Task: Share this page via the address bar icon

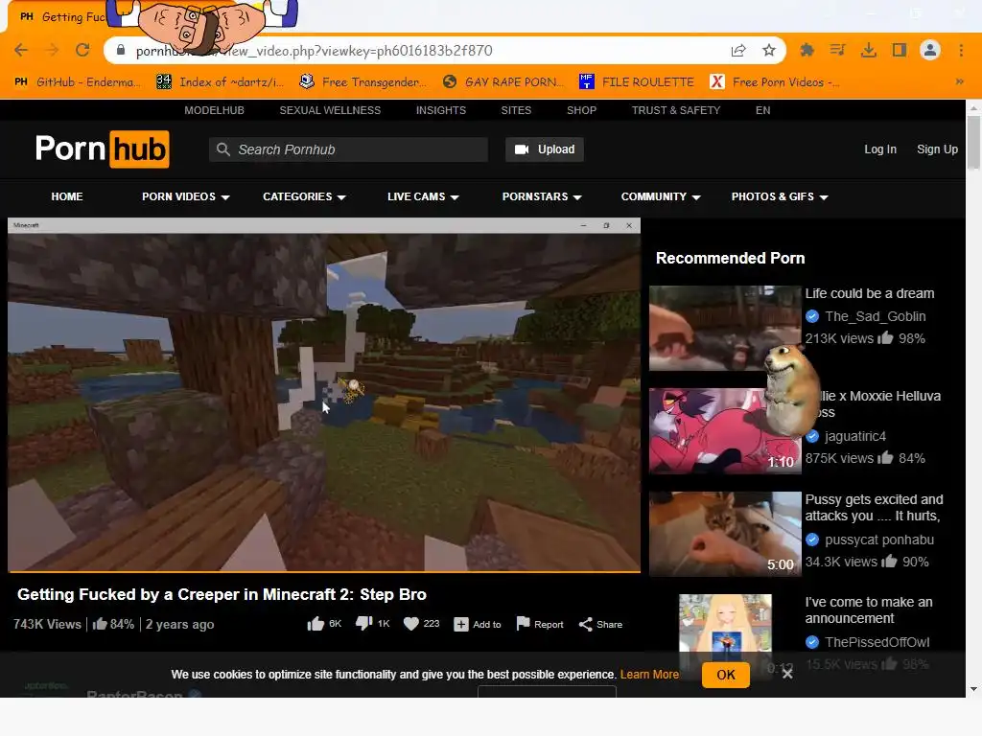Action: coord(738,50)
